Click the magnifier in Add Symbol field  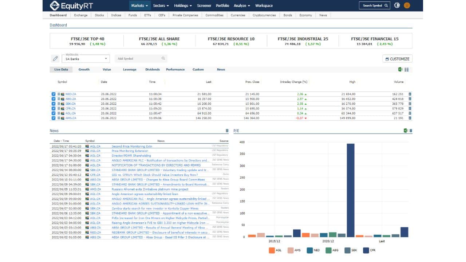[163, 58]
